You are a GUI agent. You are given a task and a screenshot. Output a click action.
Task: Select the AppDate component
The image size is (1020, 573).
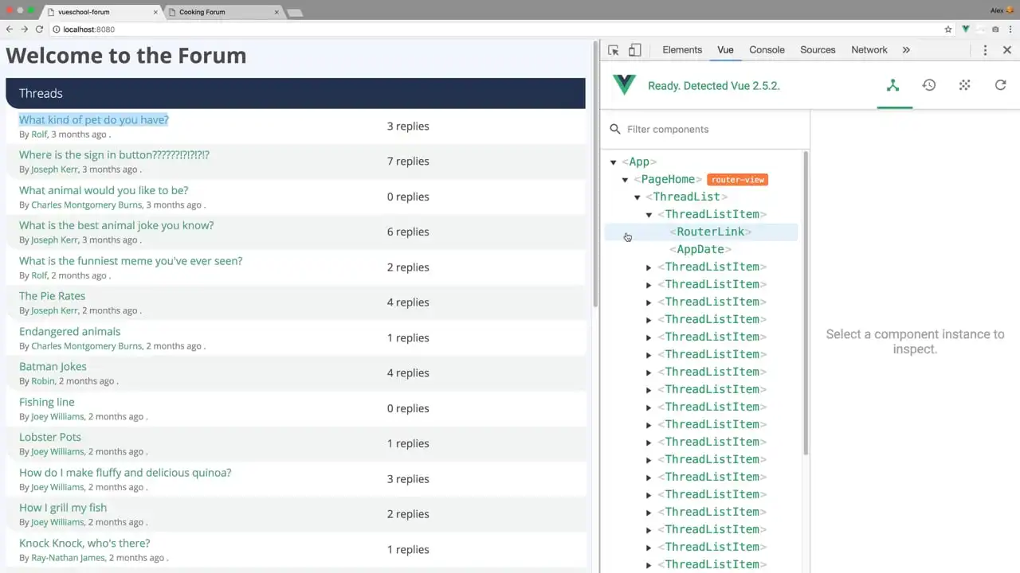[700, 249]
